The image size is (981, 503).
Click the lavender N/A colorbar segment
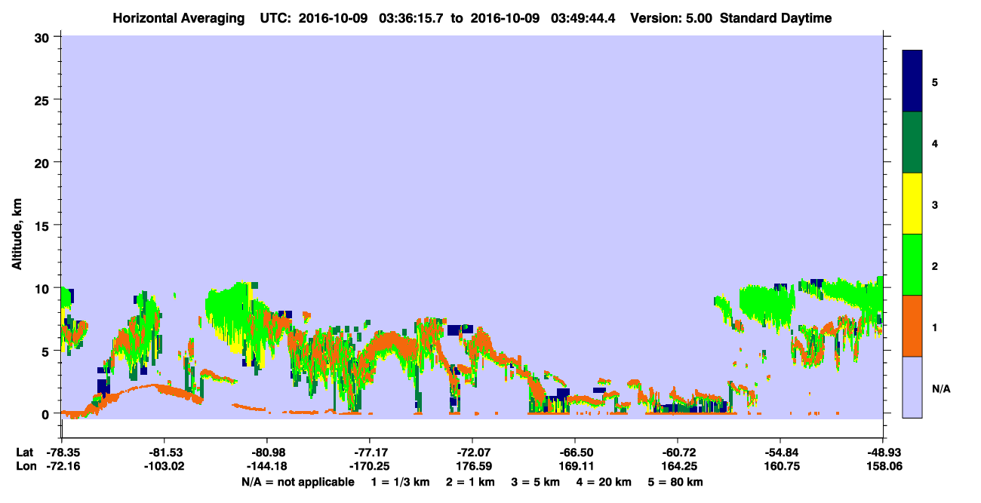pos(912,387)
